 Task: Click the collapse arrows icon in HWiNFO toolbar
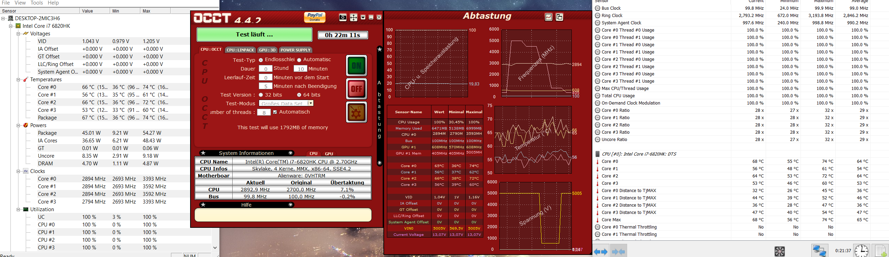(x=618, y=251)
